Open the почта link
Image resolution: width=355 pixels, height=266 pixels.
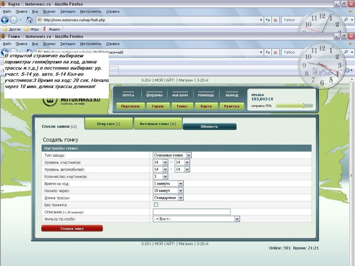(128, 95)
